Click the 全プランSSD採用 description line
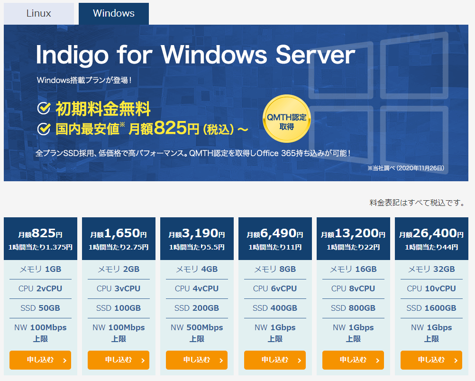The image size is (475, 381). click(193, 153)
